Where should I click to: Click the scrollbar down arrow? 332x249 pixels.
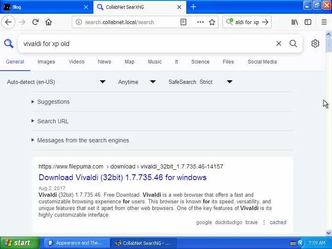(x=328, y=233)
